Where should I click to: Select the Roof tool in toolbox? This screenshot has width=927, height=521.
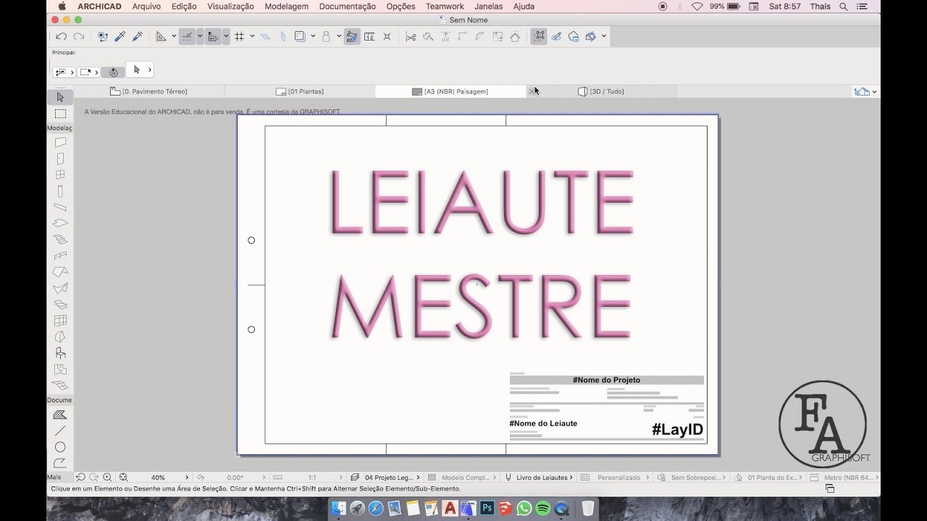tap(60, 271)
